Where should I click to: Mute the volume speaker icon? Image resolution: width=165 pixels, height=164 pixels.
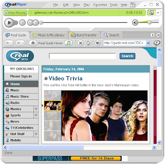135,22
